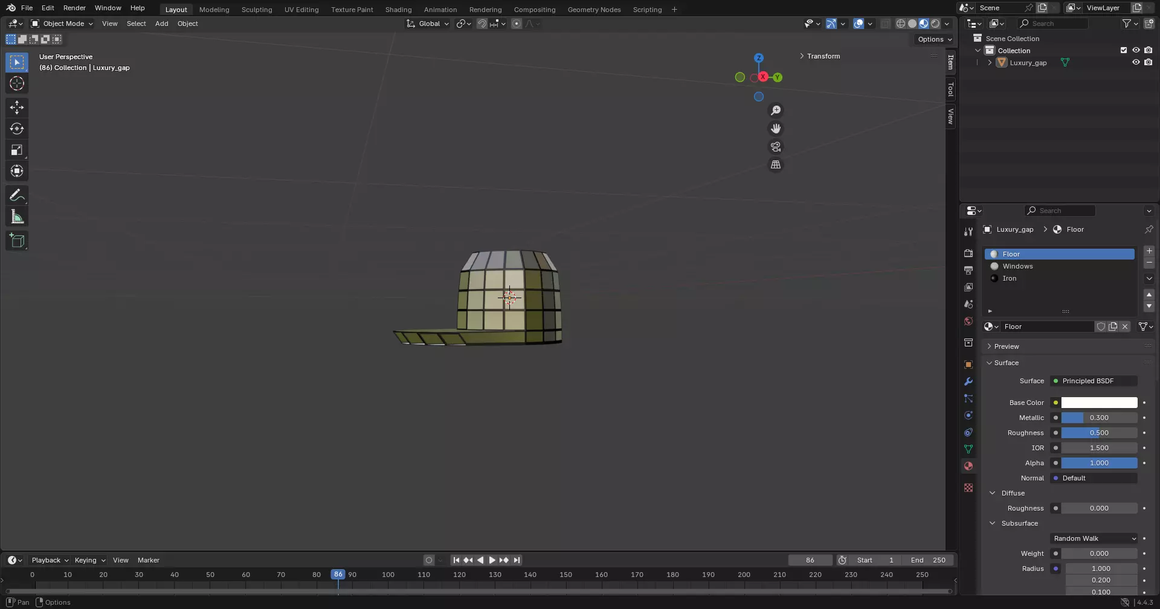
Task: Open the Modifiers wrench tab icon
Action: tap(968, 381)
